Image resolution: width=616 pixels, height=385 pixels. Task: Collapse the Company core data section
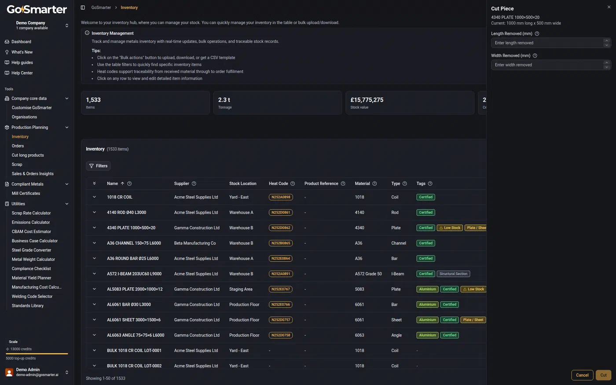[67, 99]
